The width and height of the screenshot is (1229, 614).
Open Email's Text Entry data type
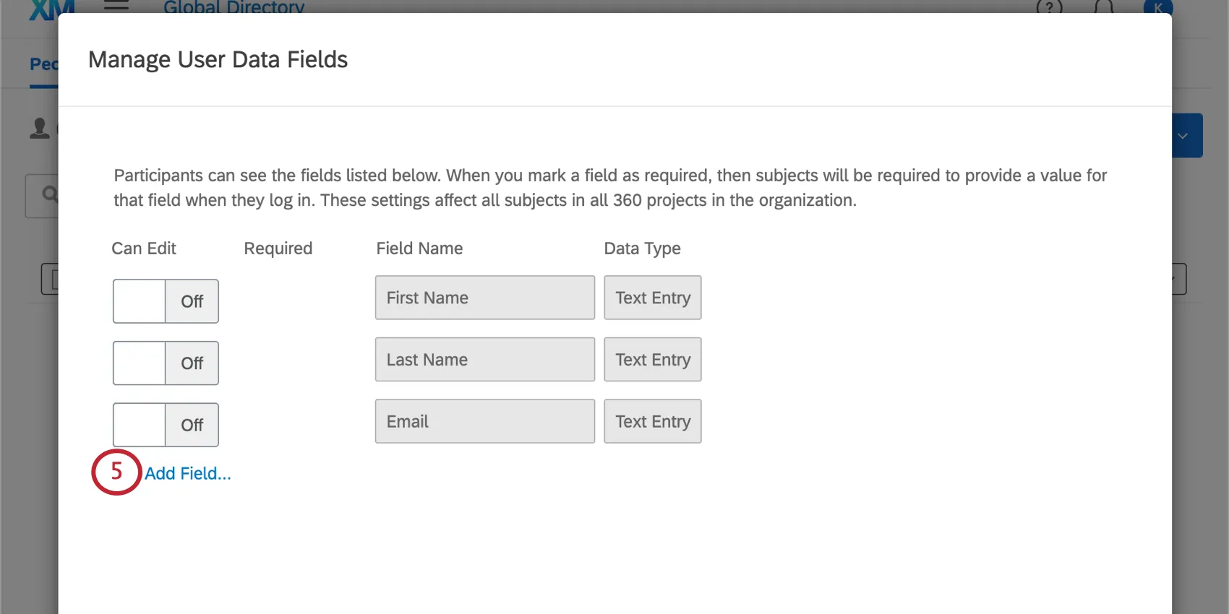[x=652, y=421]
